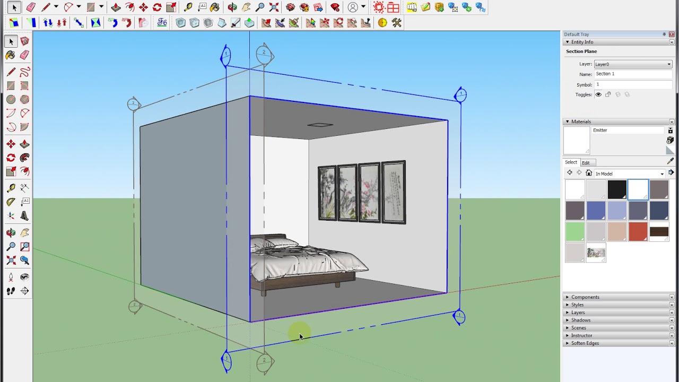The height and width of the screenshot is (382, 679).
Task: Switch to the Edit tab in Materials
Action: click(586, 162)
